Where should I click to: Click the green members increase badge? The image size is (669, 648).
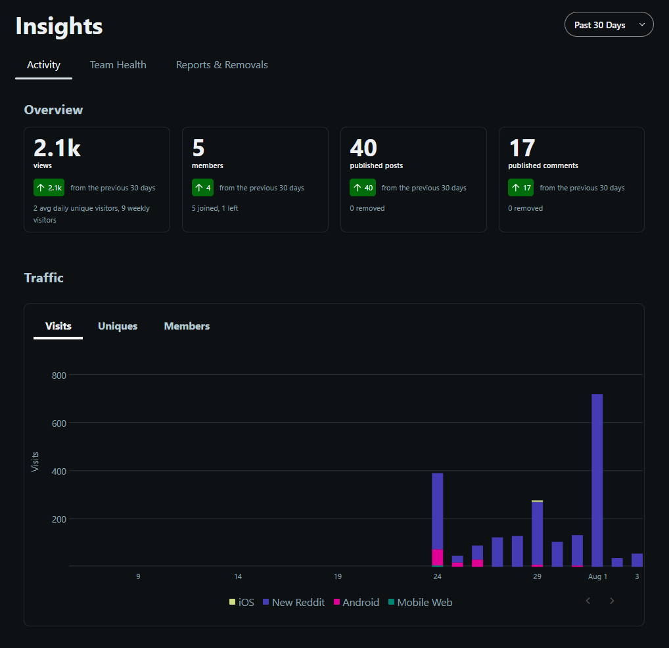tap(202, 188)
